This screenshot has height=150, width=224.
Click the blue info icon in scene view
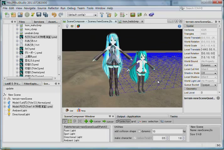coord(179,26)
